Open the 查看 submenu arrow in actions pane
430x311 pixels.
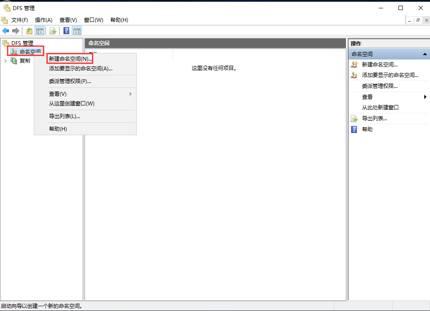pyautogui.click(x=425, y=97)
